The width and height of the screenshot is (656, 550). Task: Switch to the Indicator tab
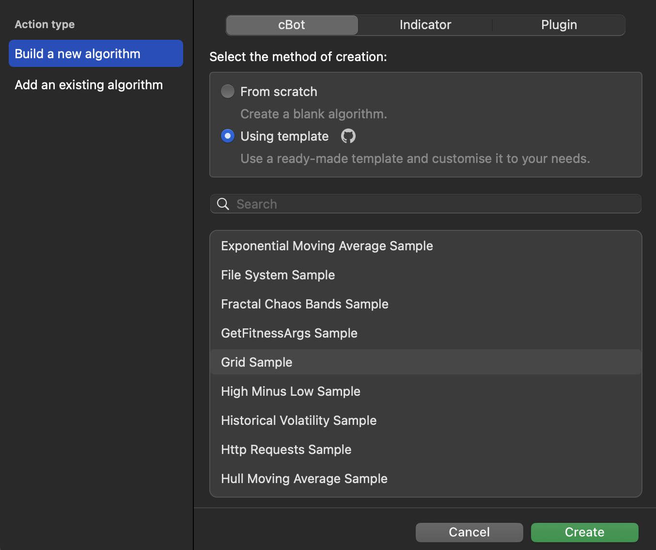[425, 25]
